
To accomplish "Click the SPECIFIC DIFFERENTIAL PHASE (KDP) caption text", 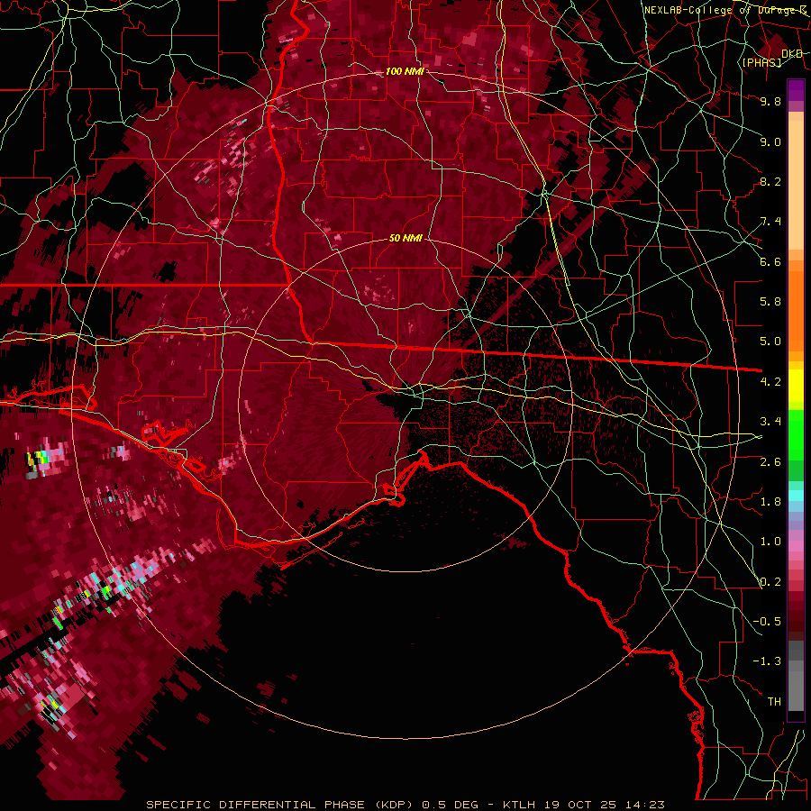I will [279, 805].
